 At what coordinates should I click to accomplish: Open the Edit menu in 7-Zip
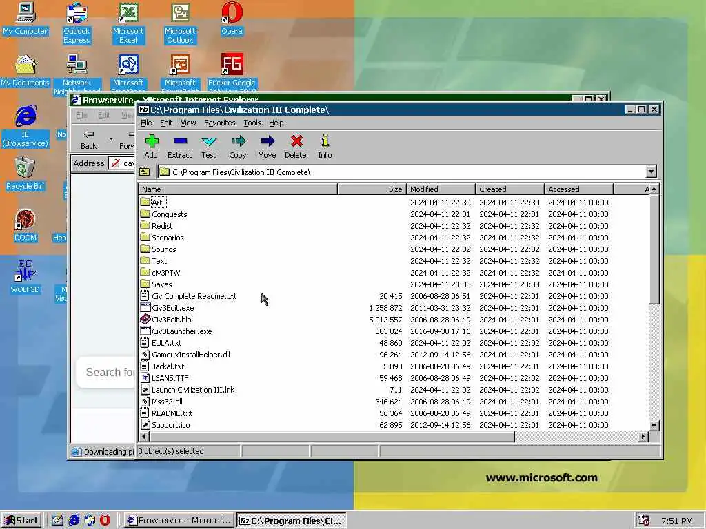coord(166,123)
